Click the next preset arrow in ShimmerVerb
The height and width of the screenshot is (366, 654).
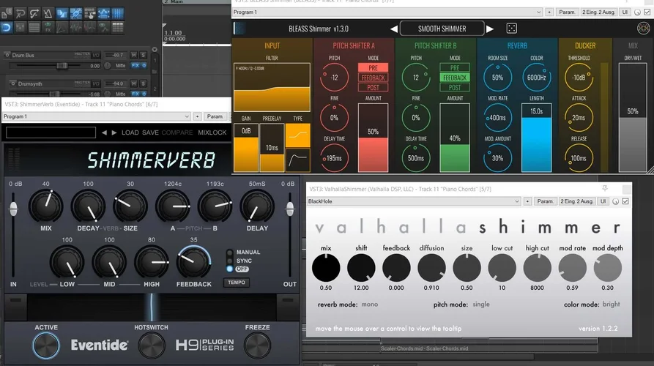[114, 132]
